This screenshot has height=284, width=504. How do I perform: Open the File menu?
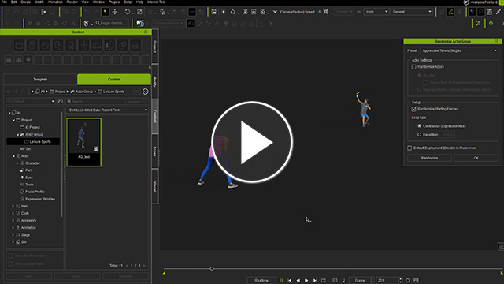point(4,2)
